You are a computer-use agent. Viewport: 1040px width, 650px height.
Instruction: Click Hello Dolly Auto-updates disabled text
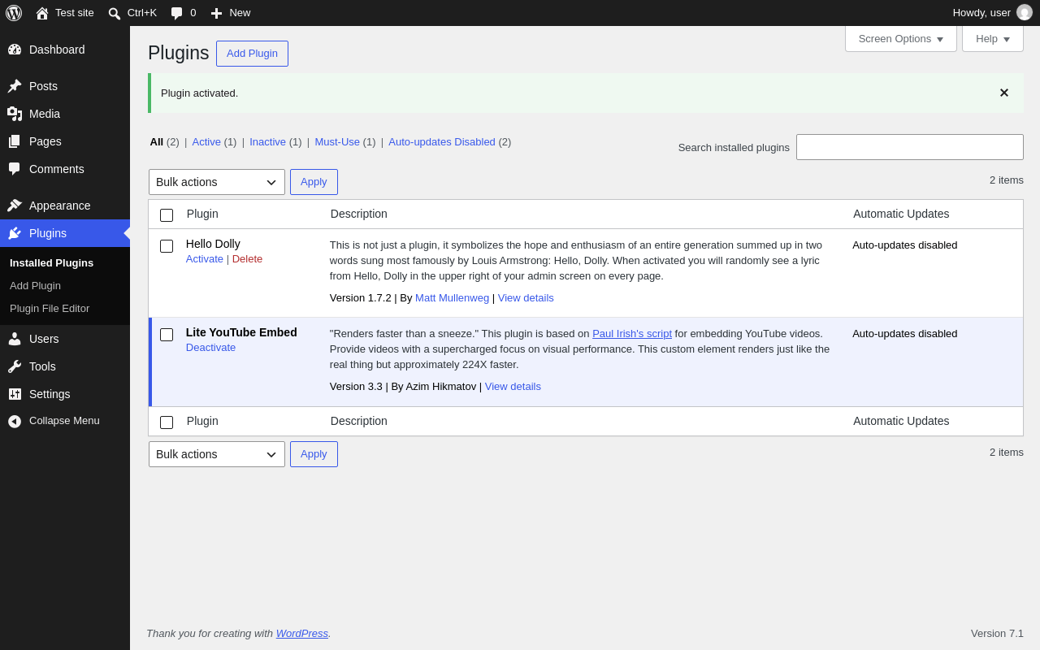click(905, 245)
